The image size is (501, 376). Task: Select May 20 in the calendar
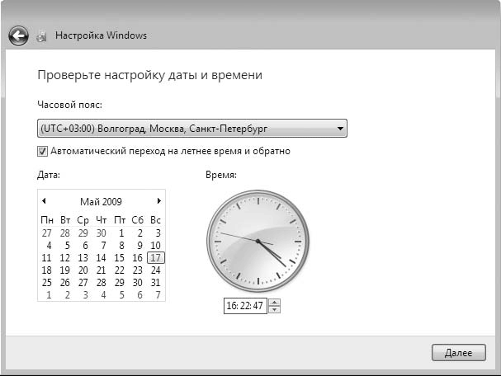(x=83, y=270)
